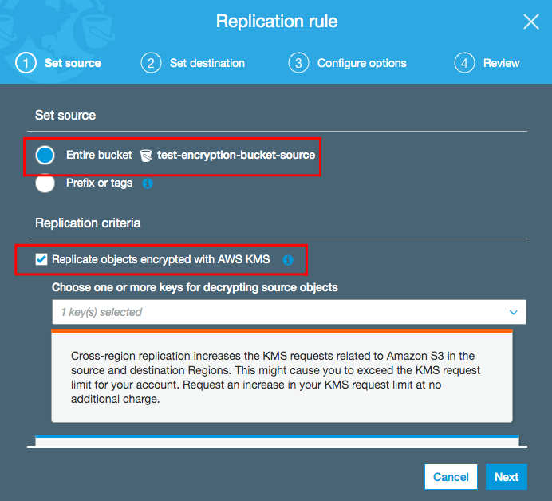Choose the Prefix or tags radio option
Viewport: 552px width, 501px height.
45,183
